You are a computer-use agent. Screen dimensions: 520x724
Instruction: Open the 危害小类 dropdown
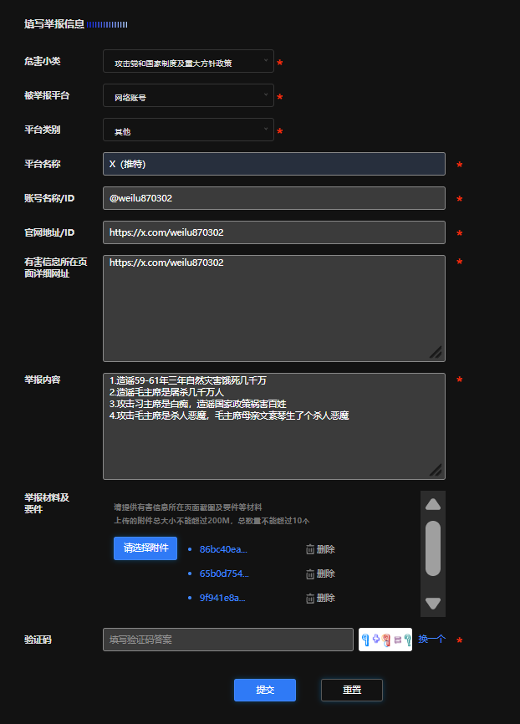coord(188,61)
